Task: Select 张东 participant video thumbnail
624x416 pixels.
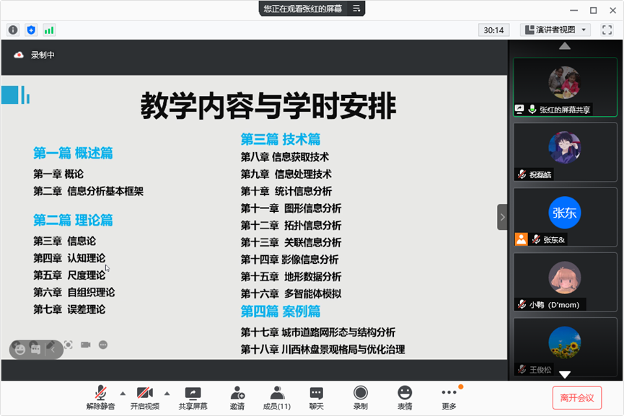Action: click(565, 214)
